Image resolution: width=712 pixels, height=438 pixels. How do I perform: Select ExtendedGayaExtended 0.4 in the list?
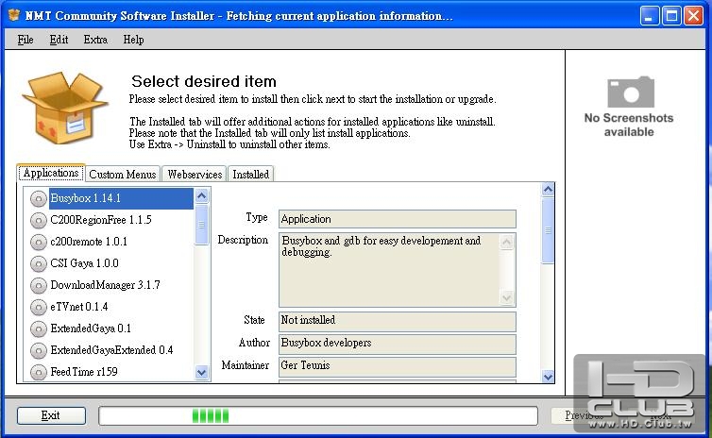click(x=111, y=350)
